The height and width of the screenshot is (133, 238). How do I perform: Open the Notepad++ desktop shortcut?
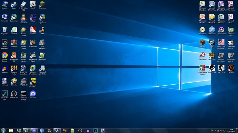tap(42, 57)
